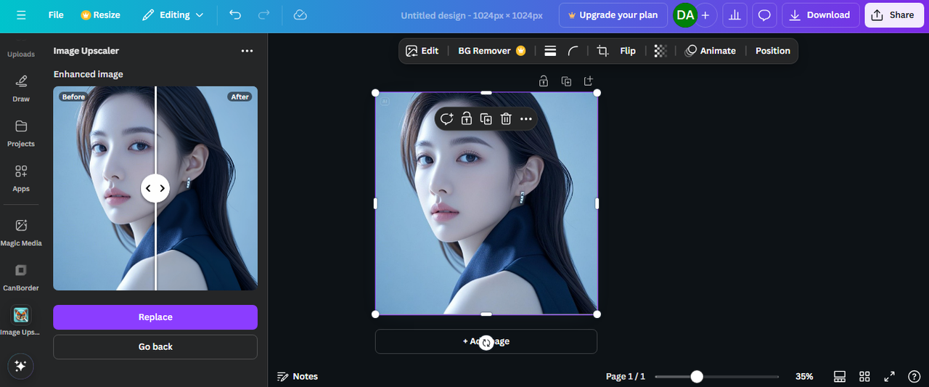Edit the Untitled design title

click(x=472, y=15)
